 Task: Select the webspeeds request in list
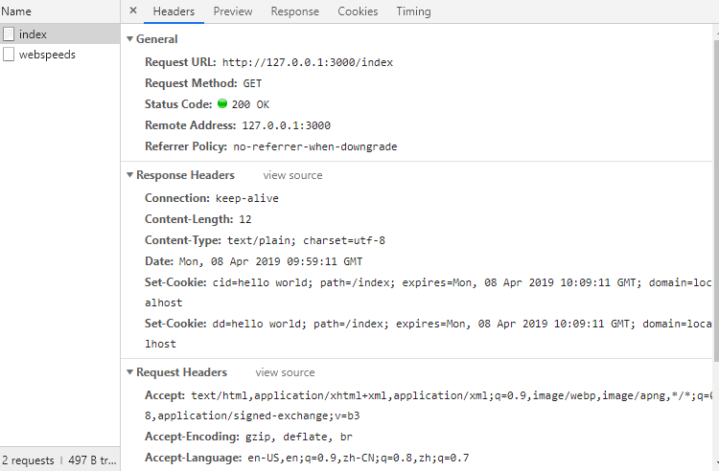(x=47, y=55)
